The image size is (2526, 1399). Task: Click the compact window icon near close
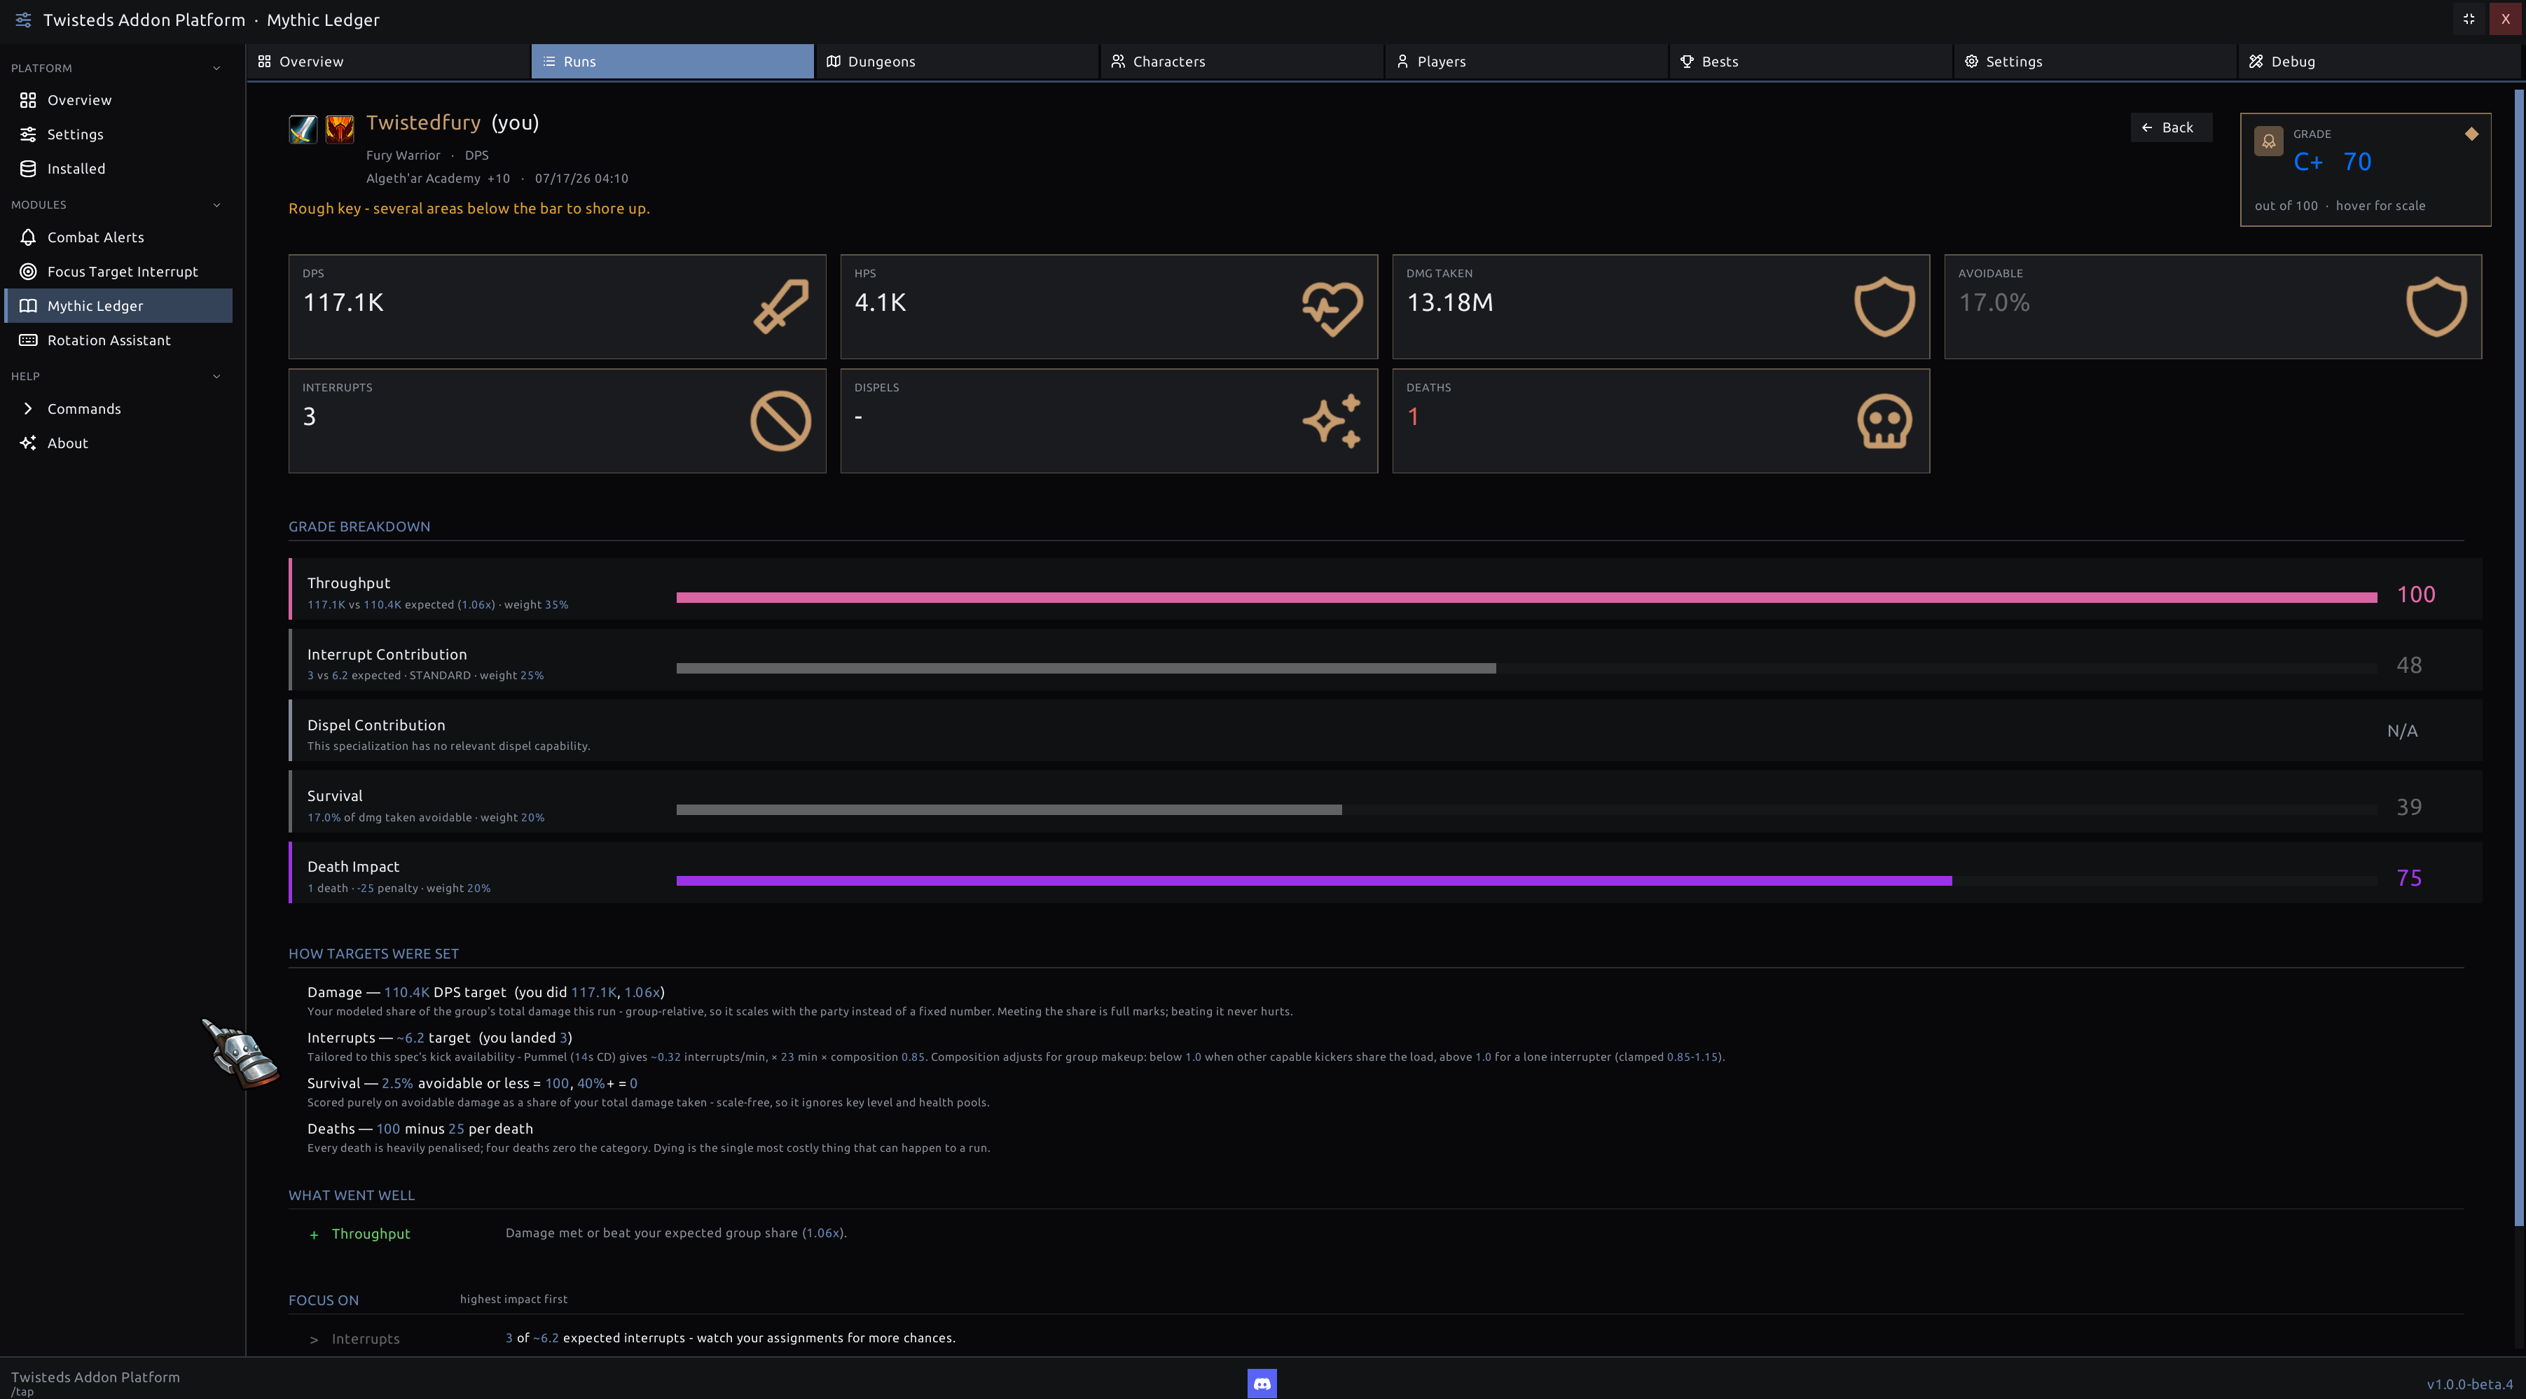point(2469,19)
